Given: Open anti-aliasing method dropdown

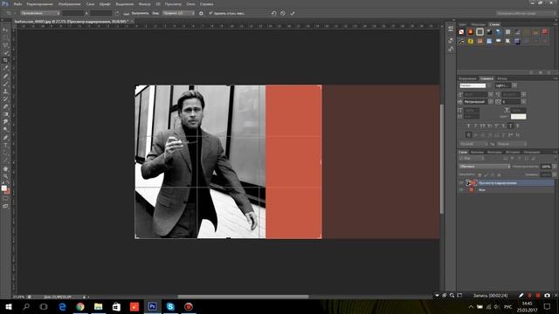Looking at the screenshot, I should click(512, 144).
